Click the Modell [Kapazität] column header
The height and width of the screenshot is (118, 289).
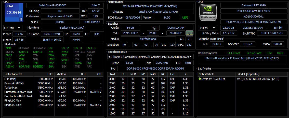tap(261, 74)
